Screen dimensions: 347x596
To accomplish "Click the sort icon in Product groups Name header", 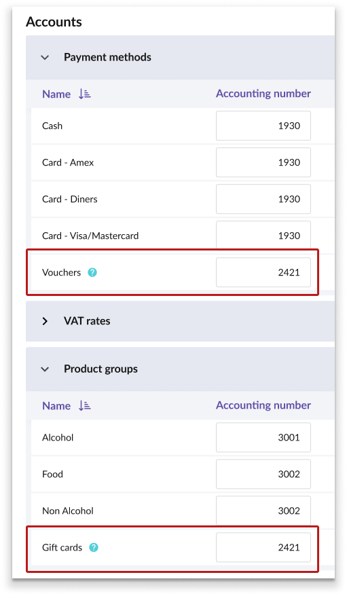I will click(x=84, y=405).
